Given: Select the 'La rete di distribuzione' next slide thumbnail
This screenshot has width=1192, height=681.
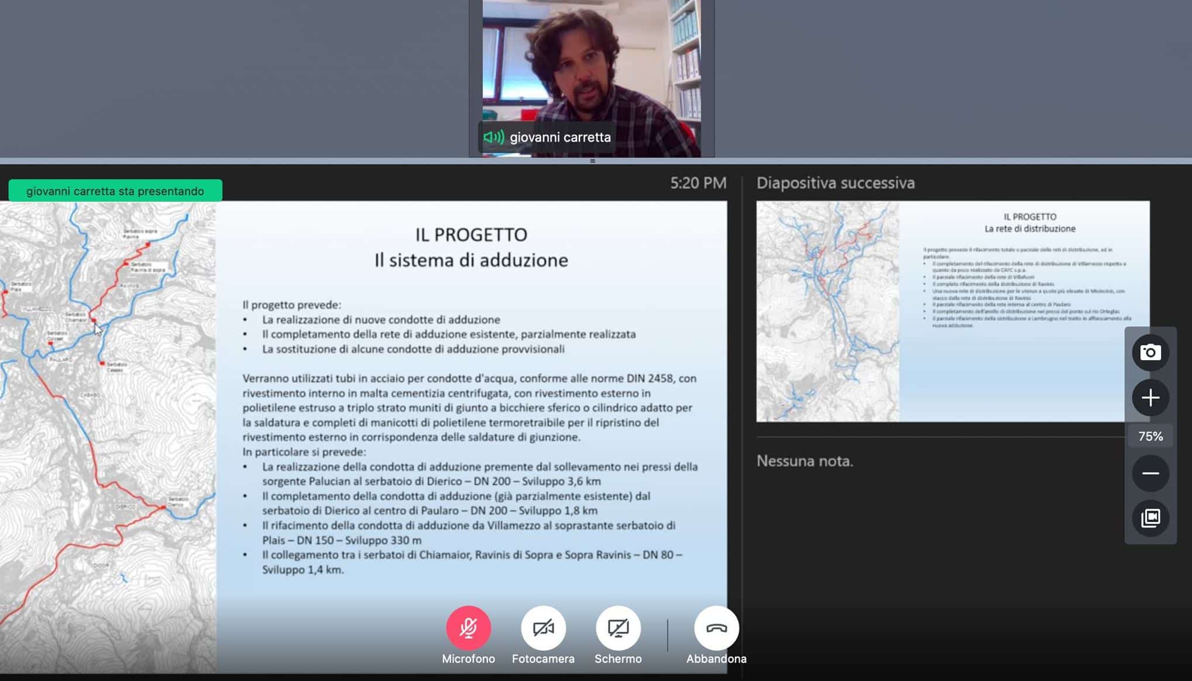Looking at the screenshot, I should [x=952, y=311].
